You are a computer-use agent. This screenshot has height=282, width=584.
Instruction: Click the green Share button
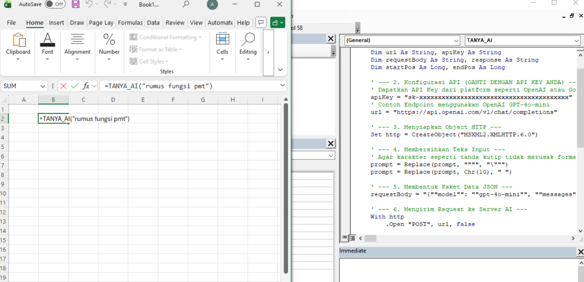pos(278,22)
